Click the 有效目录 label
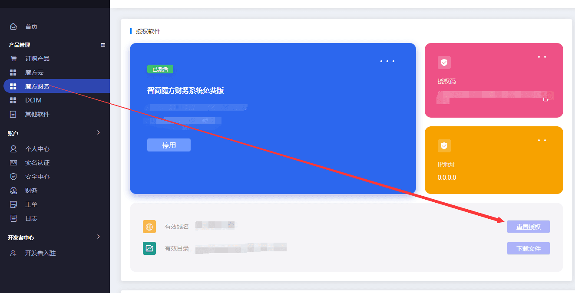The image size is (575, 293). pyautogui.click(x=177, y=248)
